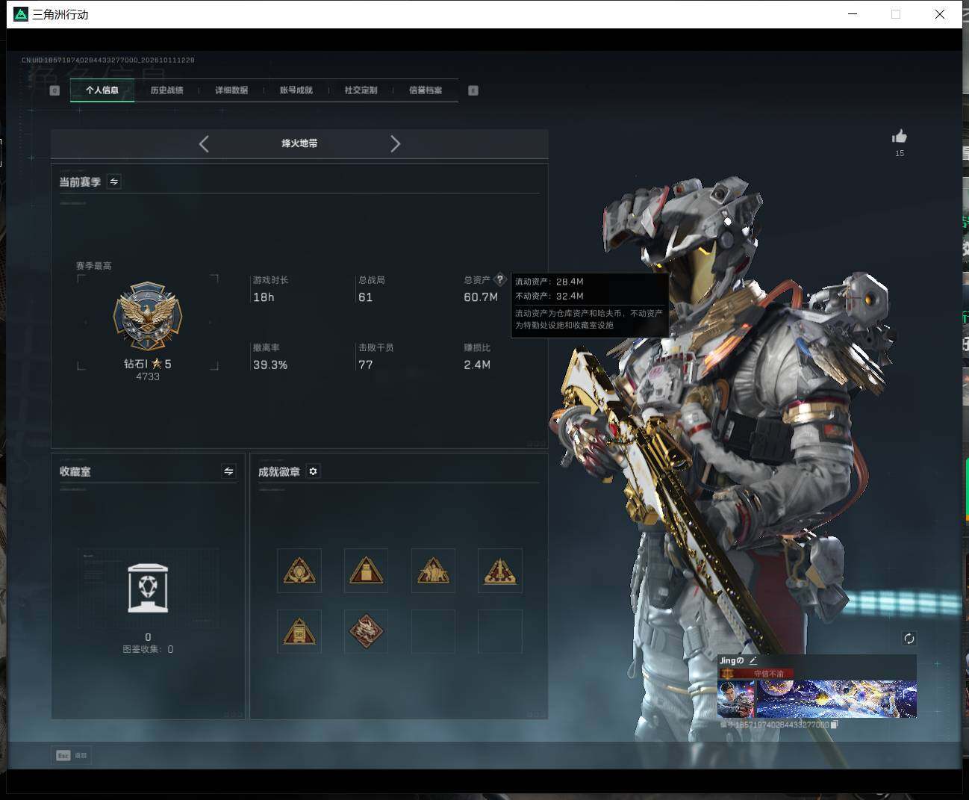Select the triangle badge with a rocket launch
Screen dimensions: 969x800
pos(500,571)
